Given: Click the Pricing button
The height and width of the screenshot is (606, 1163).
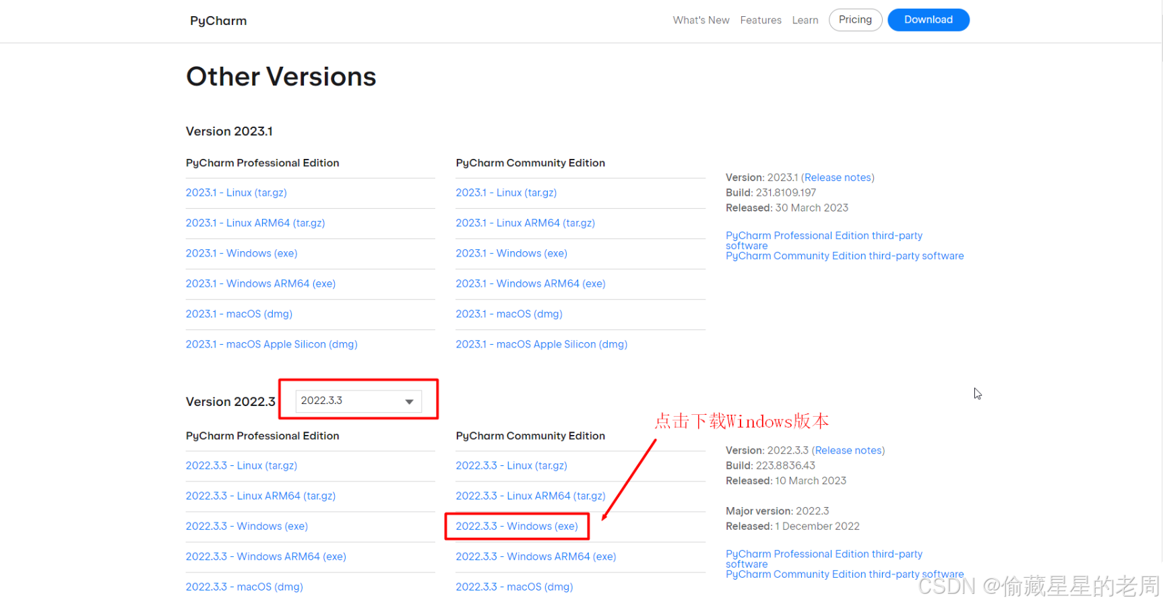Looking at the screenshot, I should (855, 20).
